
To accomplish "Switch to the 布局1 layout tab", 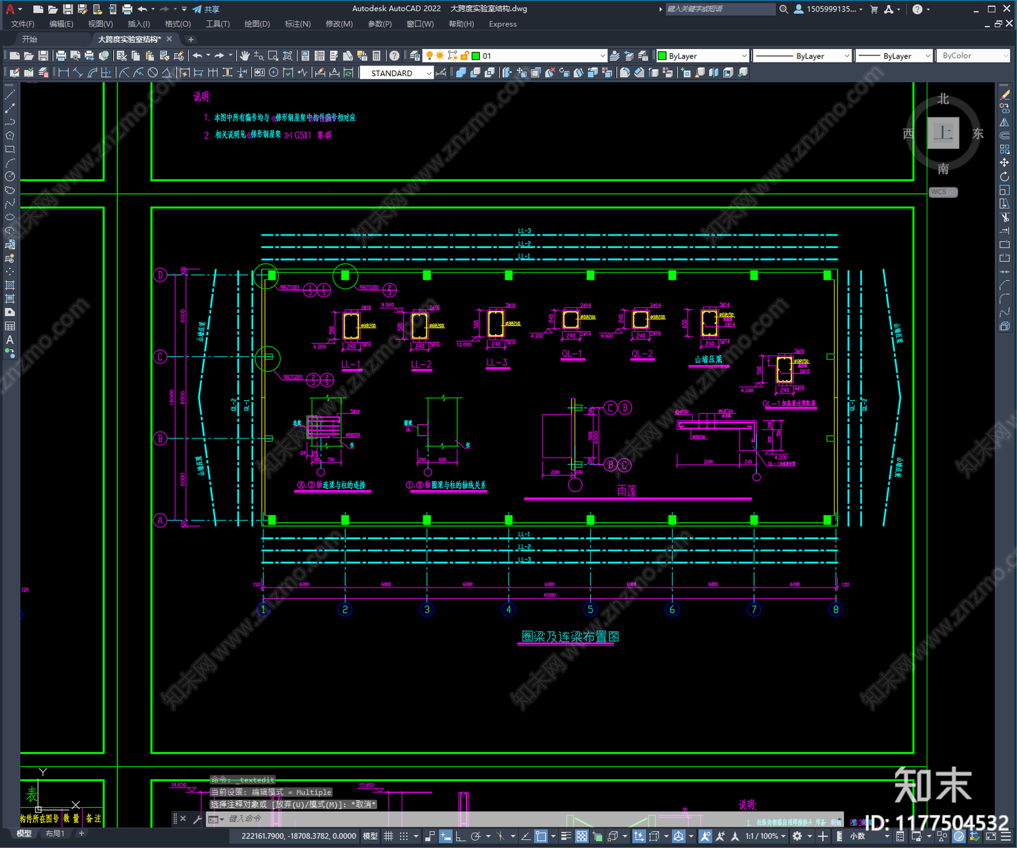I will pos(55,833).
